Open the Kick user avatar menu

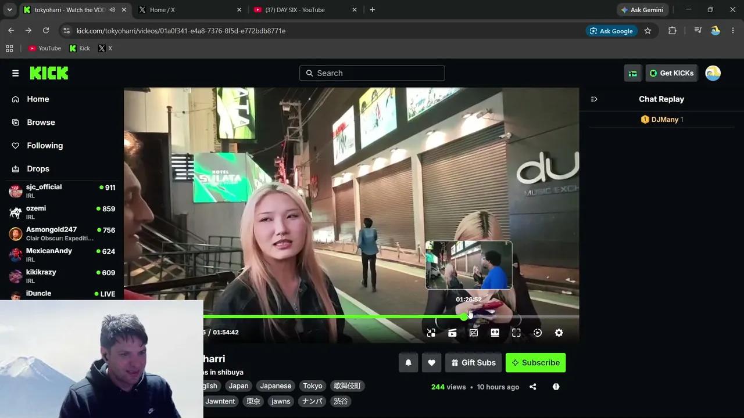click(x=713, y=73)
